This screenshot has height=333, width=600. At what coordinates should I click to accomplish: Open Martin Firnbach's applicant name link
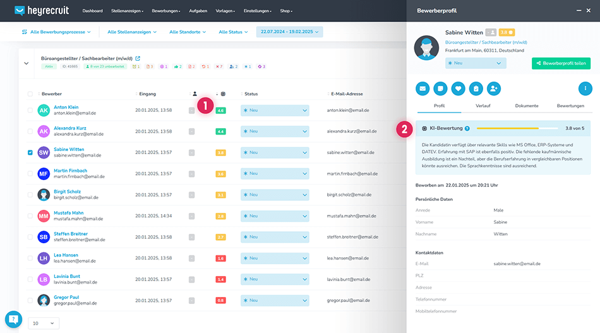click(70, 171)
